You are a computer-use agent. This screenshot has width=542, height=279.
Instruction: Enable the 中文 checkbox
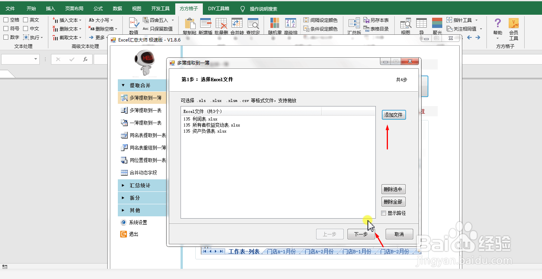[x=26, y=29]
